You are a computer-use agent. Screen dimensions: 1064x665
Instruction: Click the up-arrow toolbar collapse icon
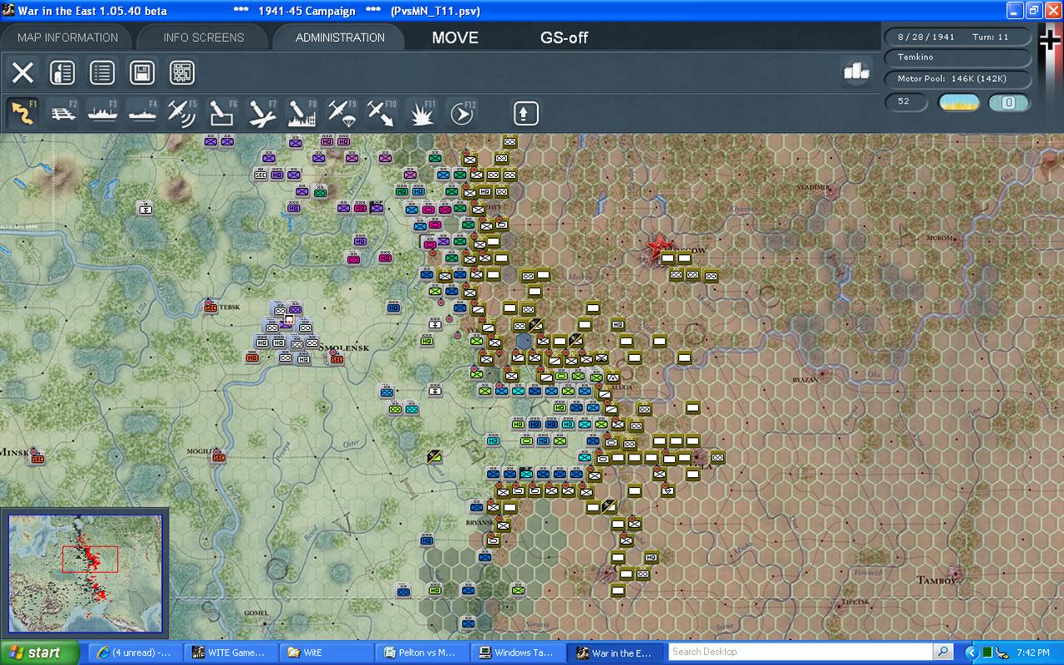pyautogui.click(x=525, y=113)
